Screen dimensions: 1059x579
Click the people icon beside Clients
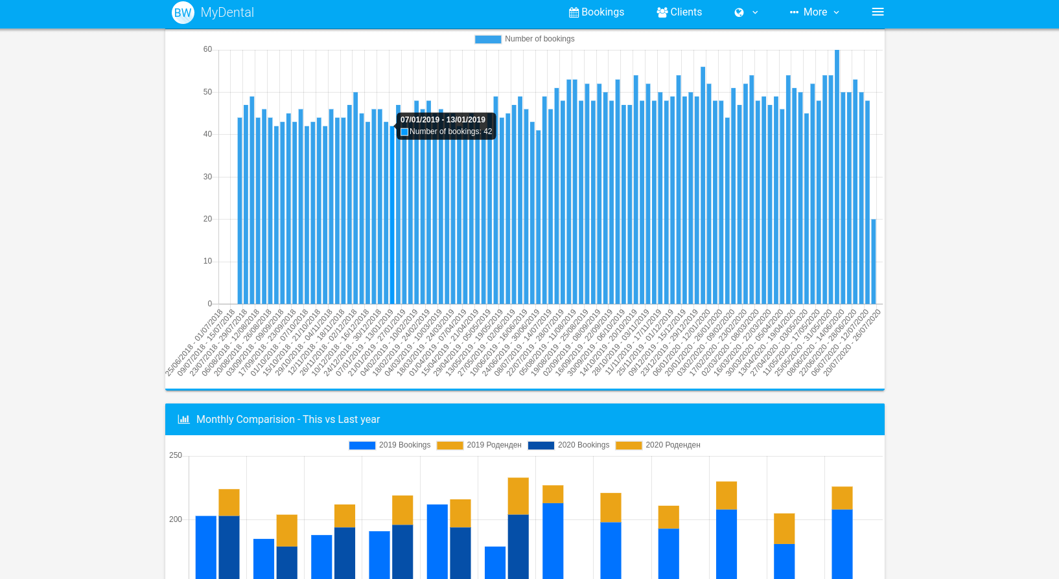point(662,12)
